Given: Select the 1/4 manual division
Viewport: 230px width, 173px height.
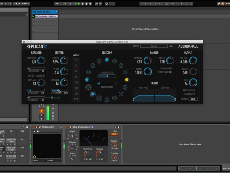Looking at the screenshot, I should coord(76,71).
